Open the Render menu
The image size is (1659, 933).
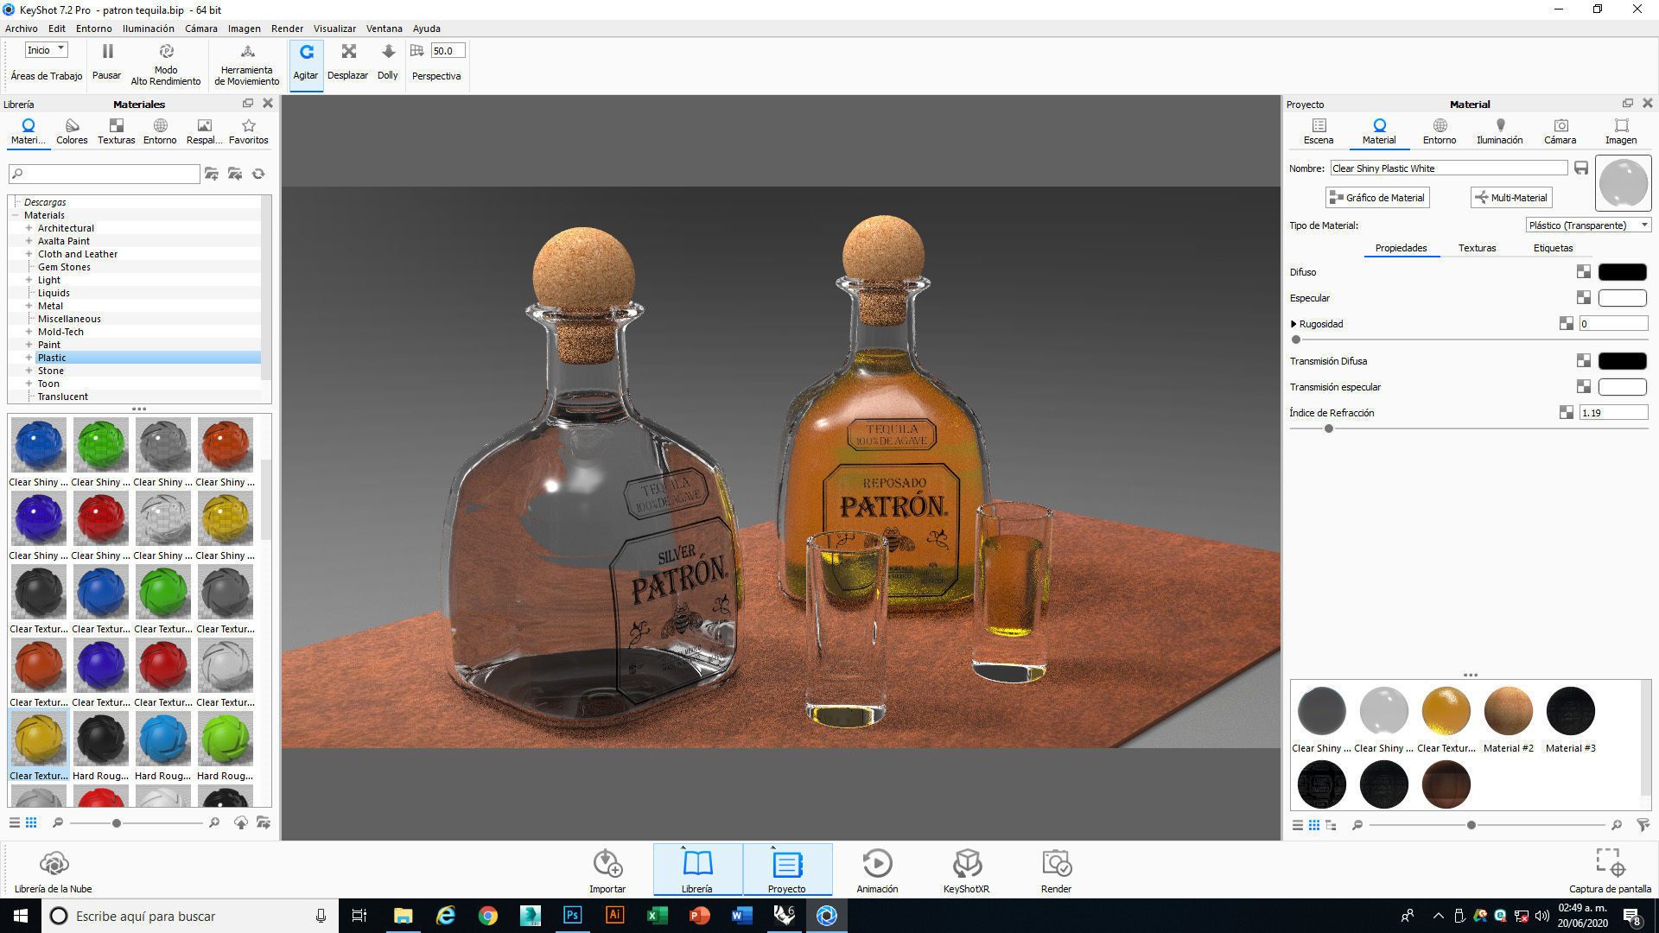pos(287,29)
